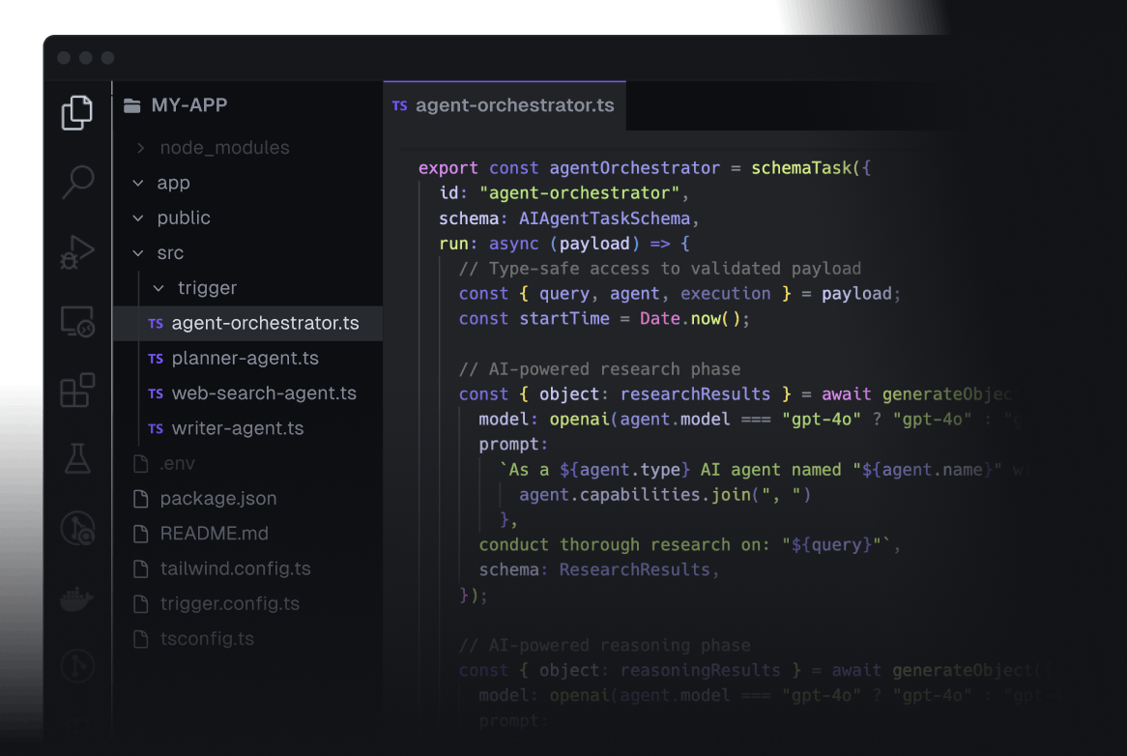The height and width of the screenshot is (756, 1127).
Task: Click file icon beside package.json
Action: click(141, 499)
